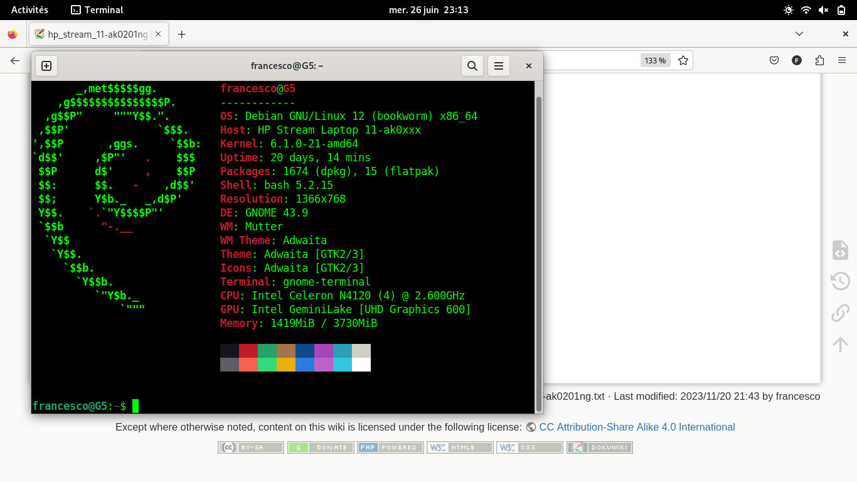Open the muted volume system menu

(824, 10)
